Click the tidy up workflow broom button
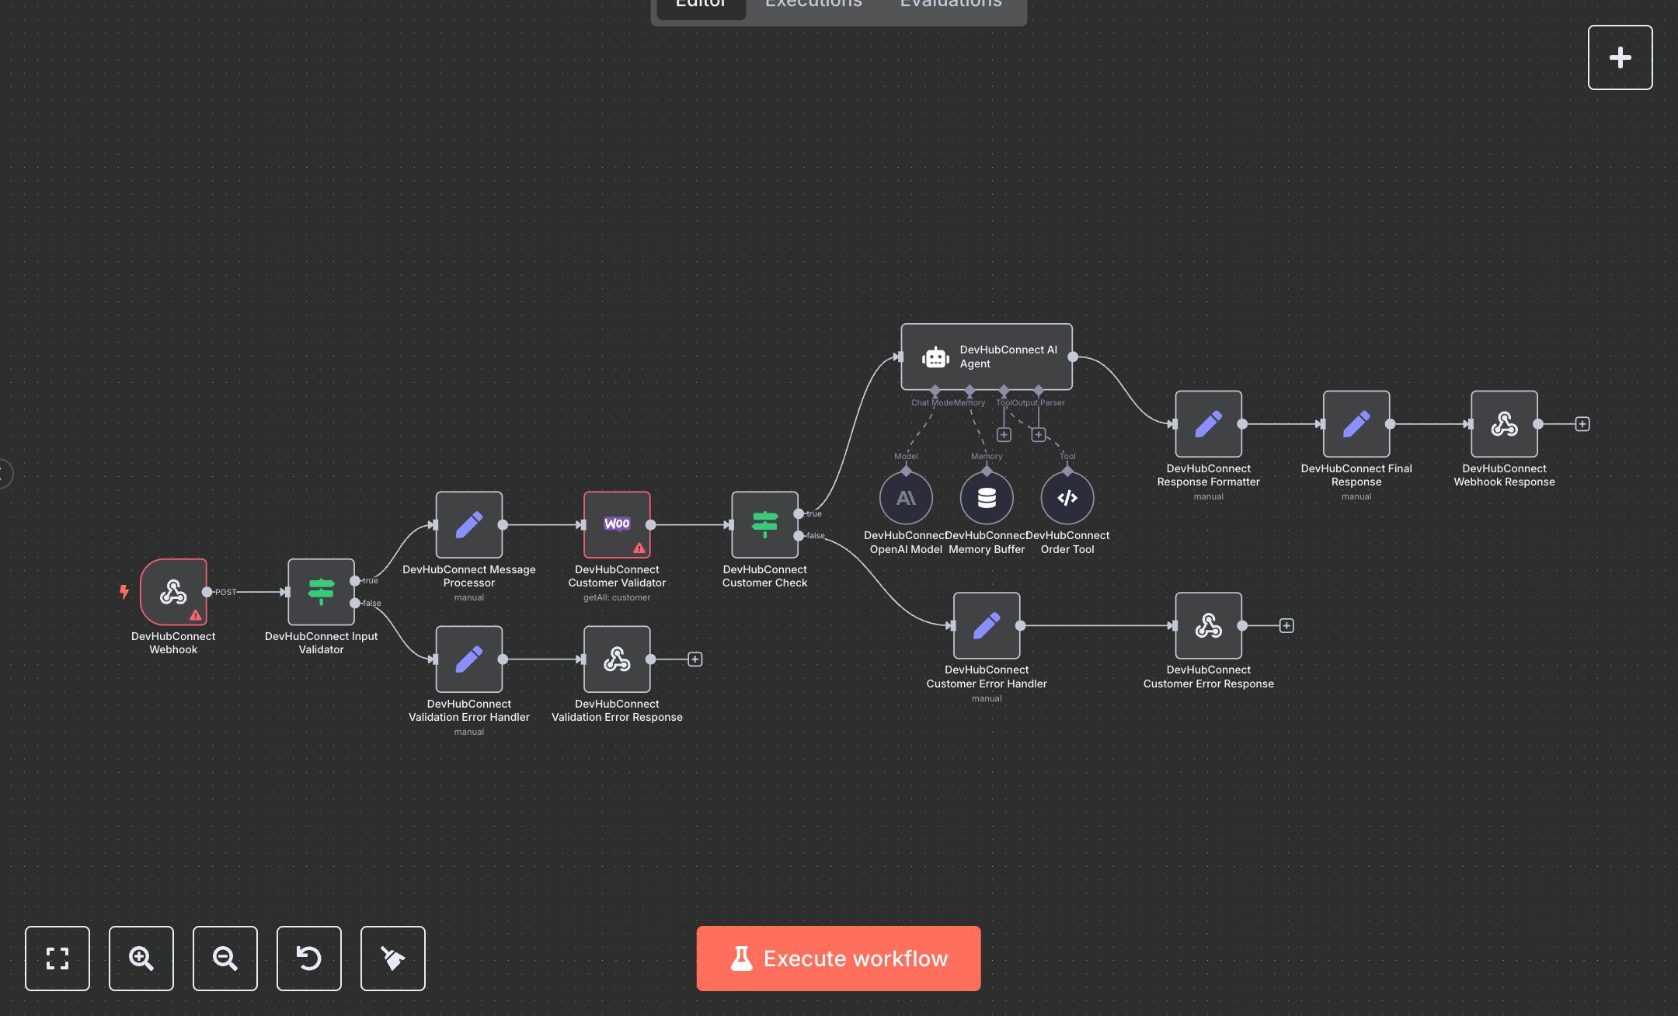This screenshot has height=1016, width=1678. click(x=393, y=959)
